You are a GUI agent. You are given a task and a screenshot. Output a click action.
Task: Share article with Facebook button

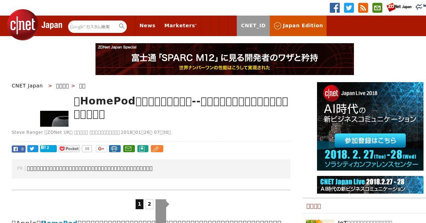point(18,149)
